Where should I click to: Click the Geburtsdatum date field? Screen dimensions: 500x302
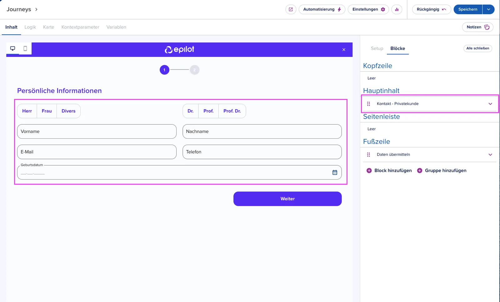[179, 172]
